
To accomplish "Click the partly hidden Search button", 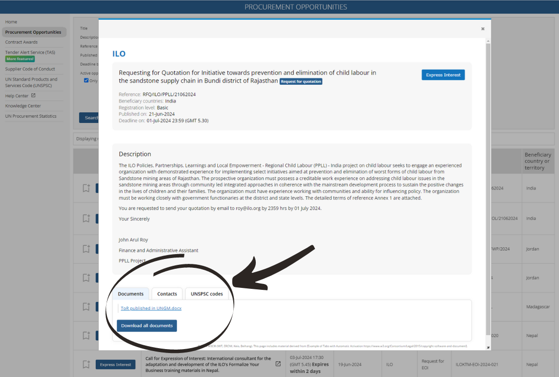I will (x=89, y=118).
